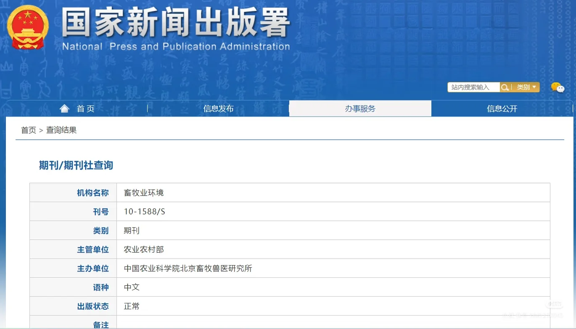This screenshot has width=576, height=329.
Task: Click the 查询结果 breadcrumb entry
Action: coord(61,130)
